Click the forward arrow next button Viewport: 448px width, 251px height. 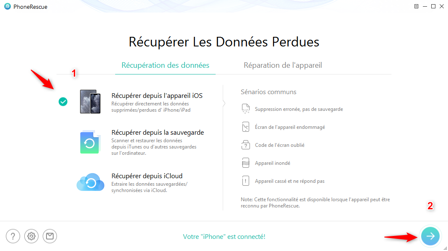[430, 236]
